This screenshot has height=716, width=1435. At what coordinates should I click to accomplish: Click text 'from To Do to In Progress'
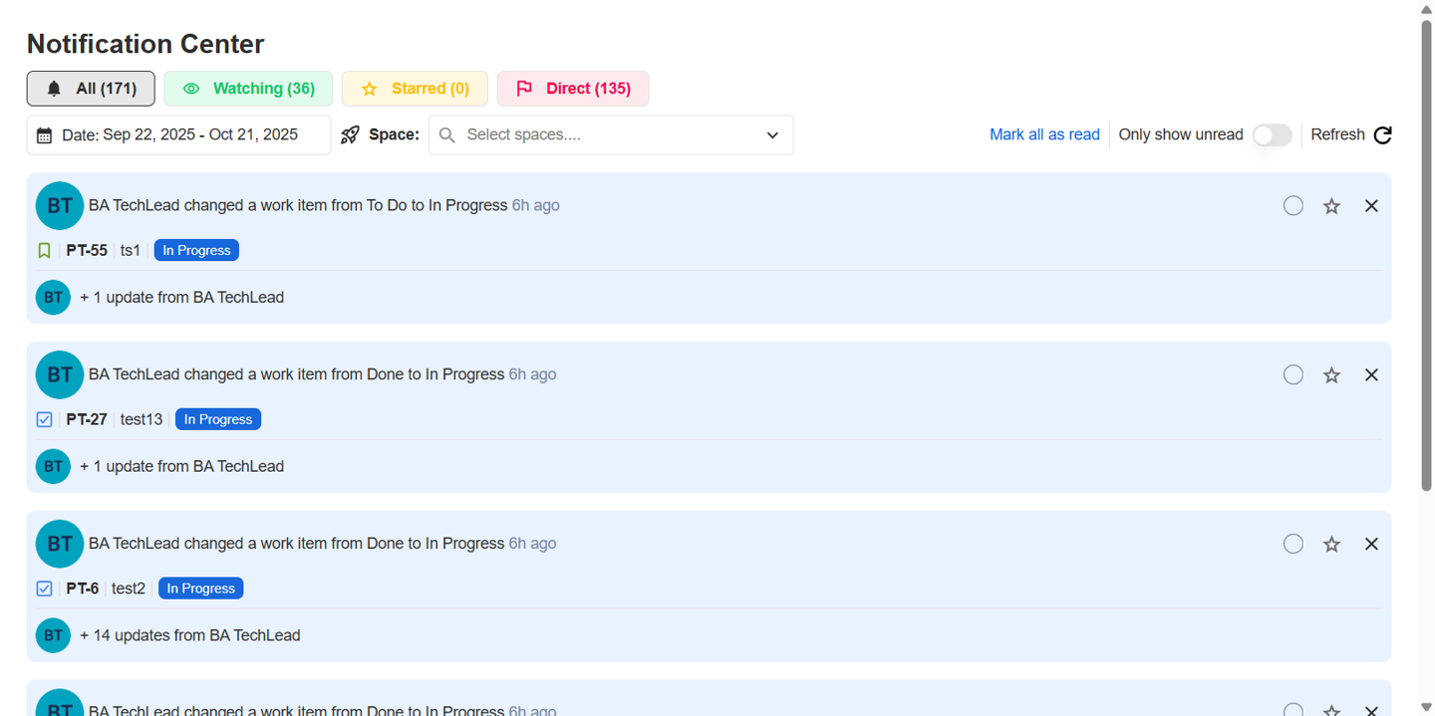click(420, 206)
